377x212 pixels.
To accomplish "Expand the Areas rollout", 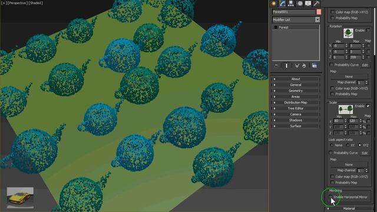I will click(x=296, y=97).
